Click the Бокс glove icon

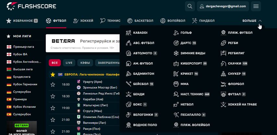(x=128, y=104)
